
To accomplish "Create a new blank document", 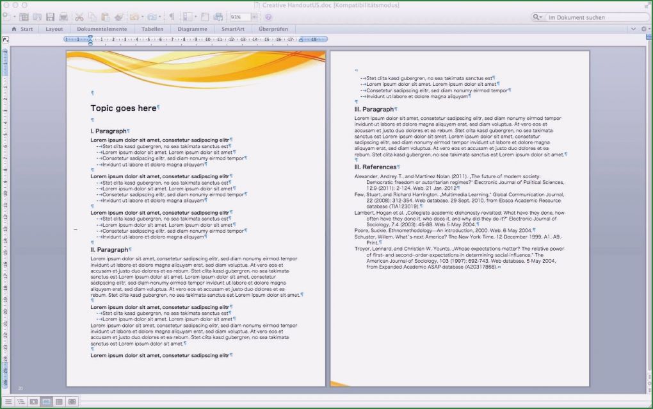I will (6, 16).
